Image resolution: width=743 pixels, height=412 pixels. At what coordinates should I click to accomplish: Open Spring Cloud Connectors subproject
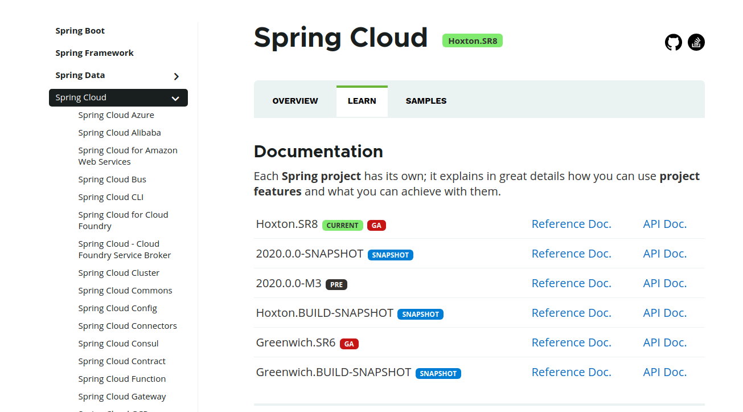pos(128,326)
